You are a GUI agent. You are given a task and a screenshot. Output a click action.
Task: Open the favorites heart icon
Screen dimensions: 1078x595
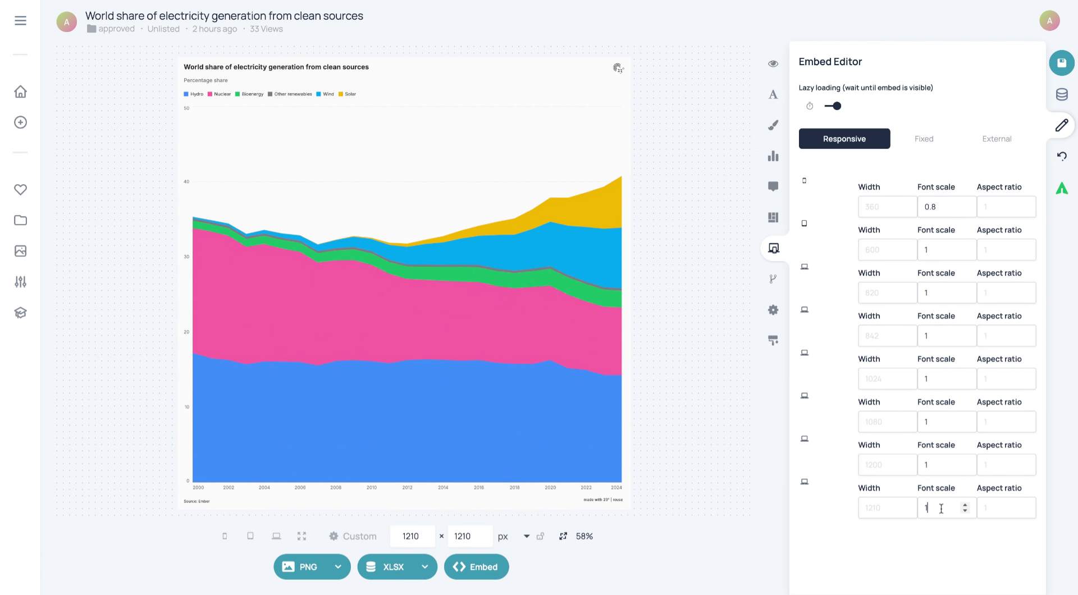[20, 190]
